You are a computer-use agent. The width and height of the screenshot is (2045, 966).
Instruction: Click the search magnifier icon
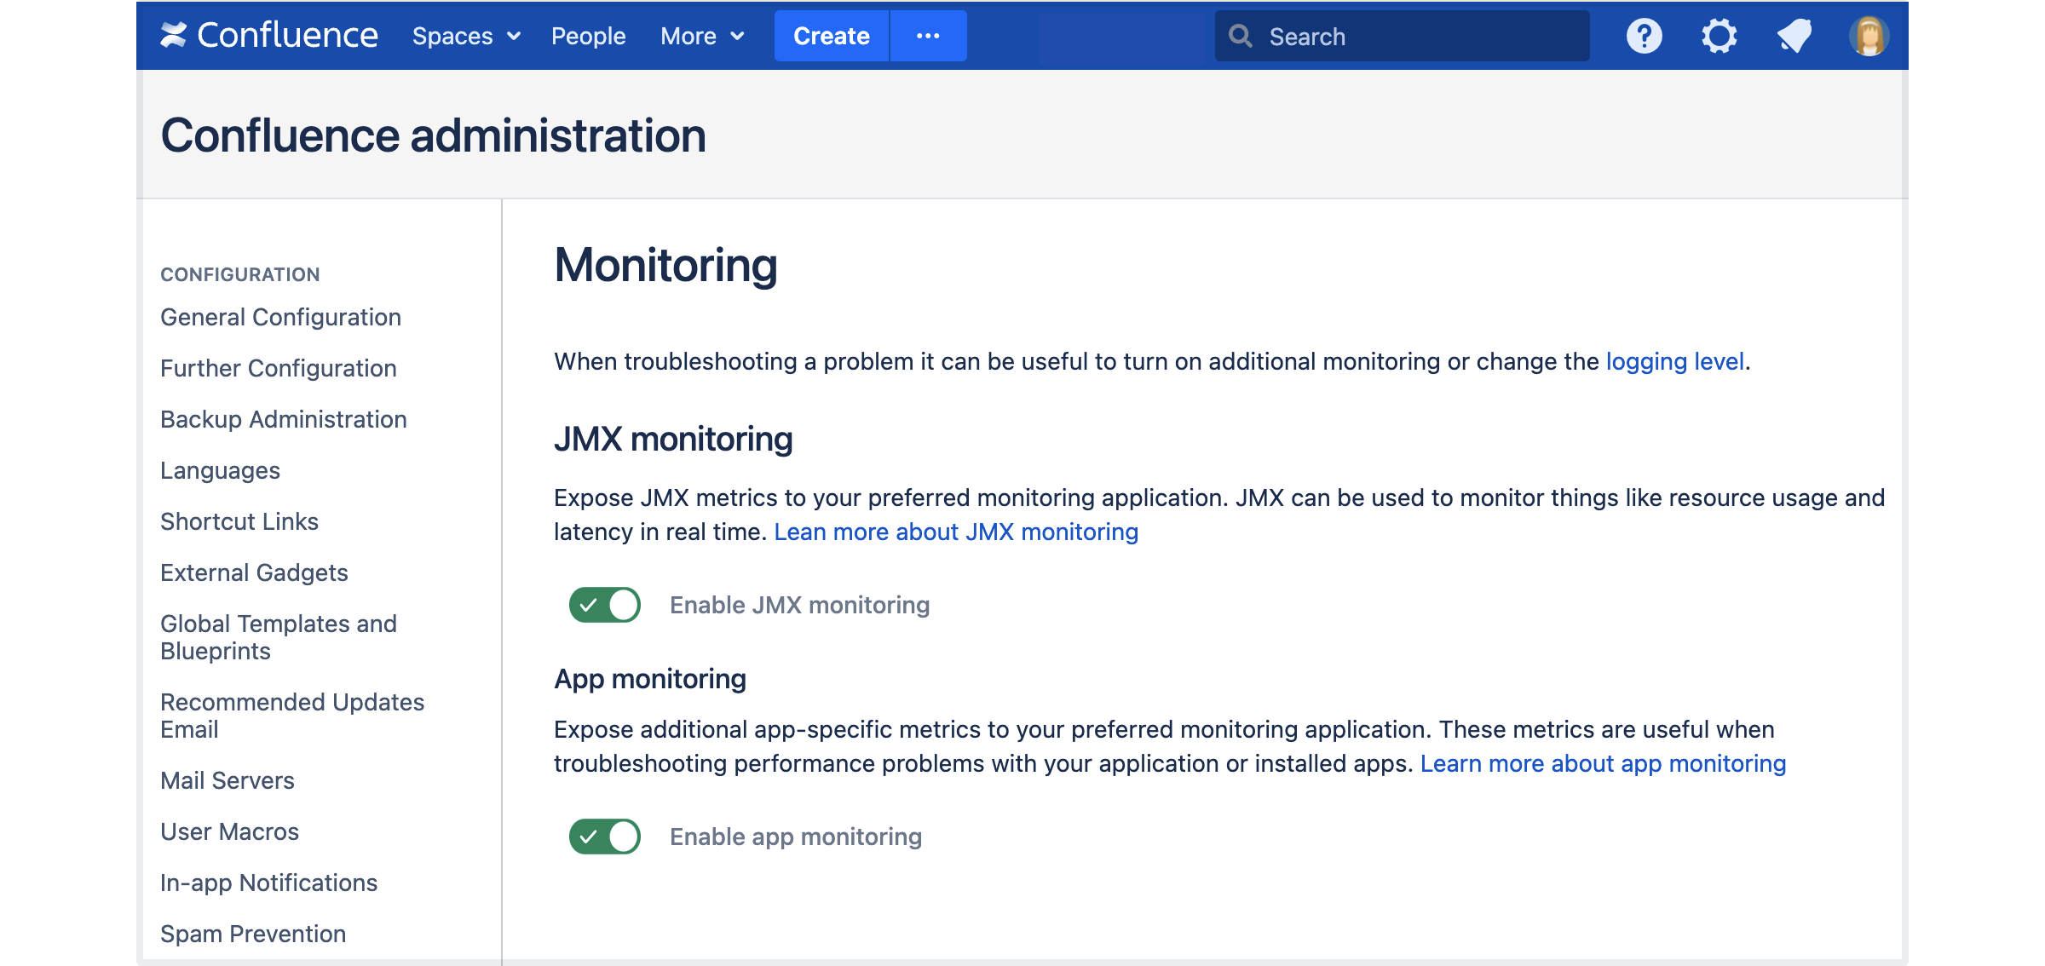(x=1241, y=36)
